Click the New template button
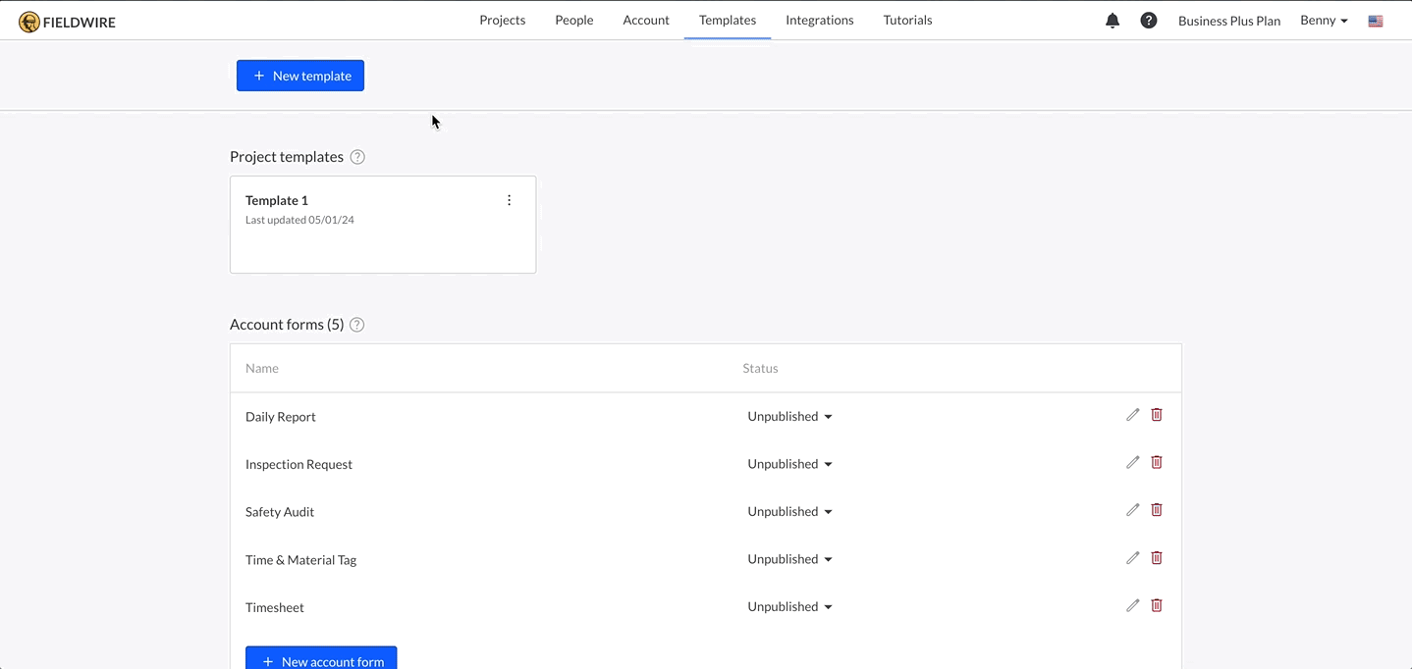Image resolution: width=1412 pixels, height=669 pixels. [300, 75]
